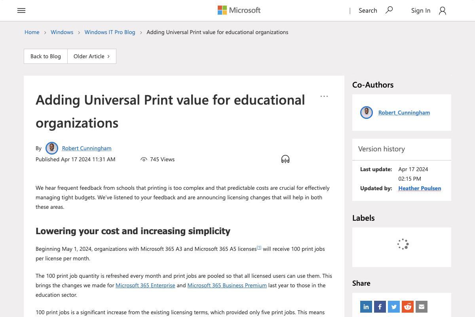Click the views eye icon

pyautogui.click(x=144, y=159)
